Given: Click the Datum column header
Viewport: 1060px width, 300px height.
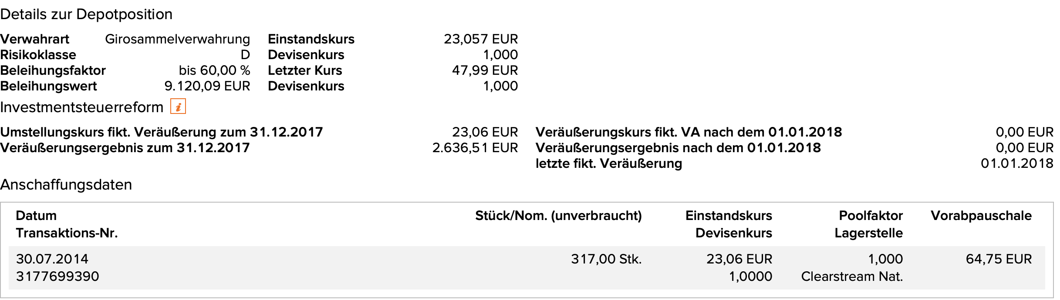Looking at the screenshot, I should point(36,216).
